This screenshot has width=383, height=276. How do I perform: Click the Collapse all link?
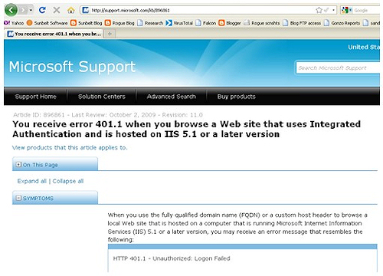[68, 181]
